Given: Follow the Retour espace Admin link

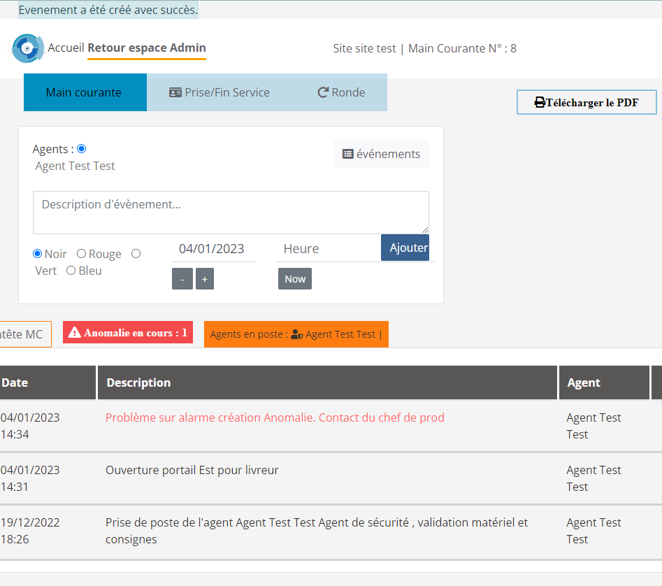Looking at the screenshot, I should point(147,48).
